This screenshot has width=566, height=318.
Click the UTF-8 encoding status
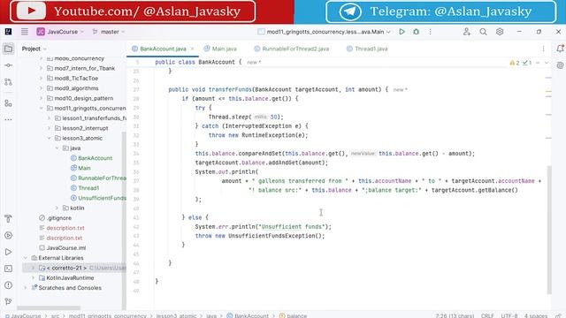pos(509,315)
